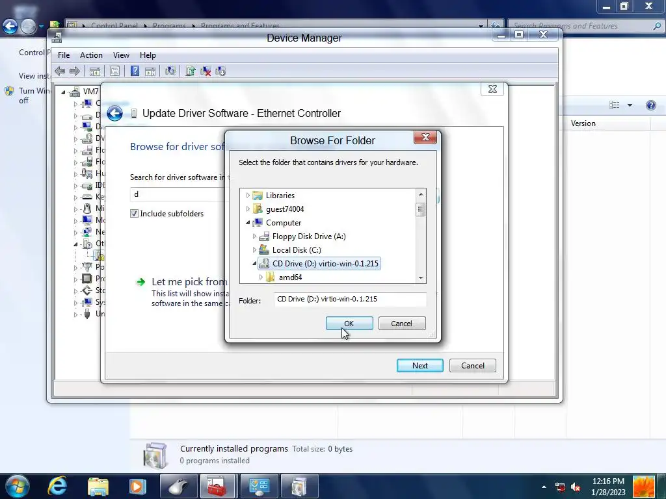The image size is (666, 499).
Task: Click processor chip icon in Device Manager tree
Action: (87, 278)
